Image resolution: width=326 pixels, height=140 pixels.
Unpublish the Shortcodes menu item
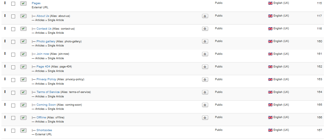pyautogui.click(x=23, y=131)
